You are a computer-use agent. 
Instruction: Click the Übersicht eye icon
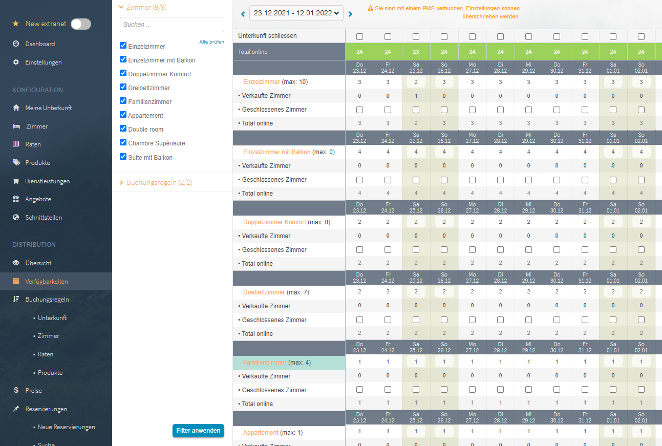16,263
